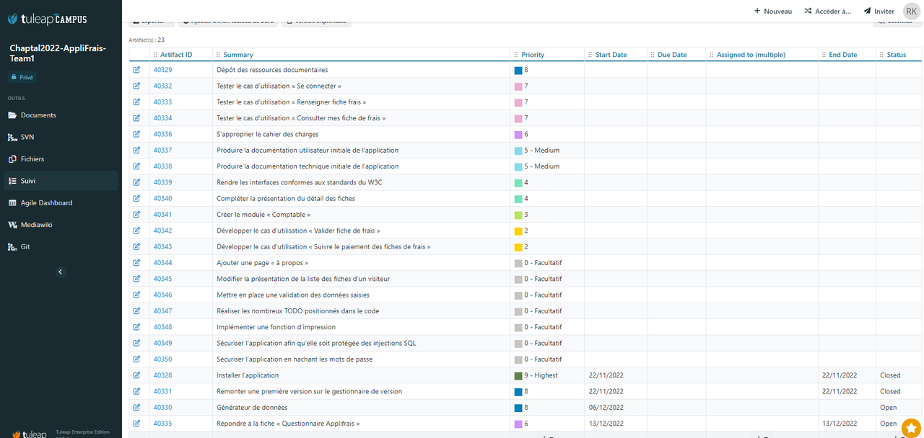This screenshot has width=924, height=438.
Task: Edit artifact 40345 via pencil icon
Action: [136, 279]
